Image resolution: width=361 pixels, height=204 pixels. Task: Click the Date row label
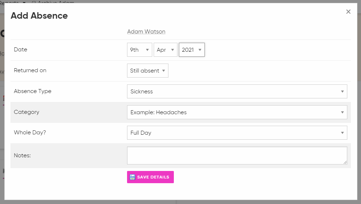point(21,50)
